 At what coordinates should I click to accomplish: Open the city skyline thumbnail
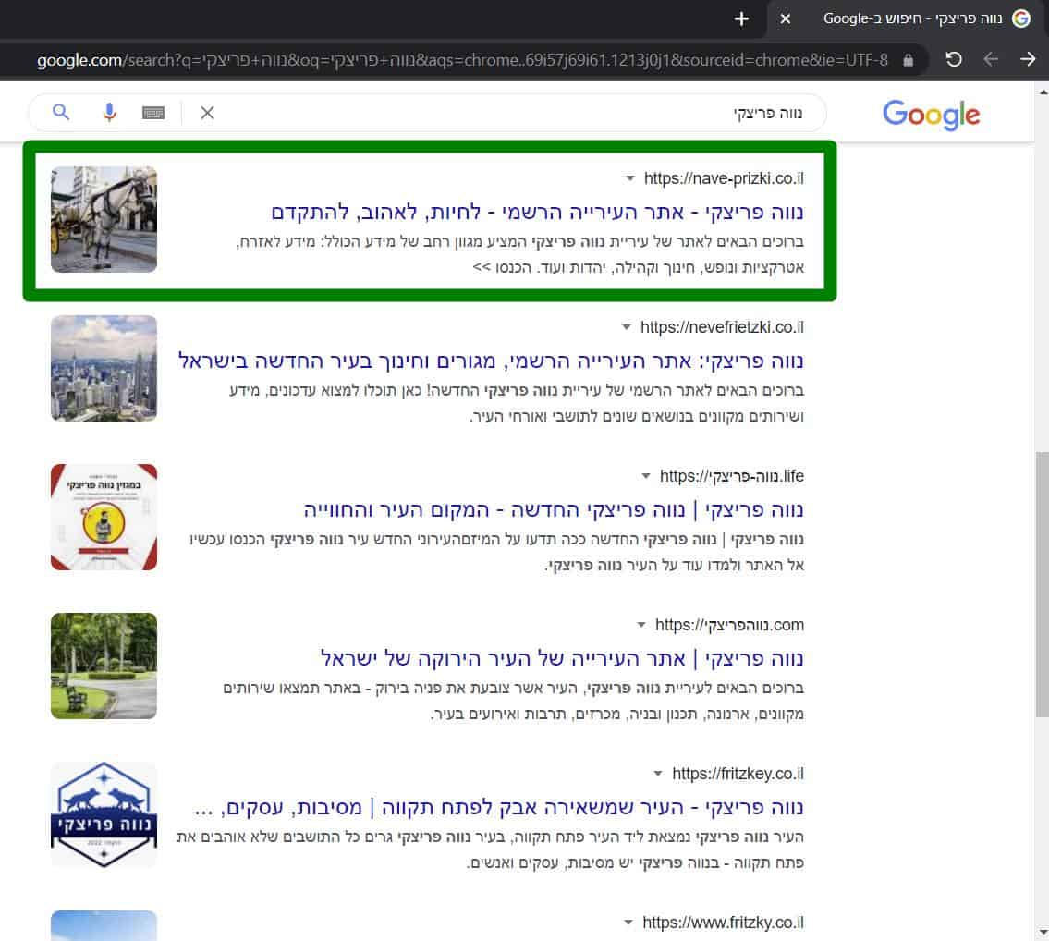[104, 368]
